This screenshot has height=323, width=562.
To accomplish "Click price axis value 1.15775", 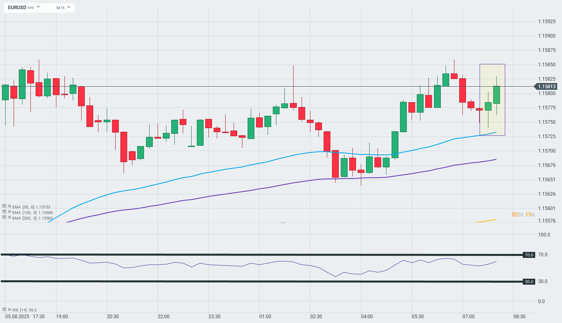I will (x=547, y=108).
